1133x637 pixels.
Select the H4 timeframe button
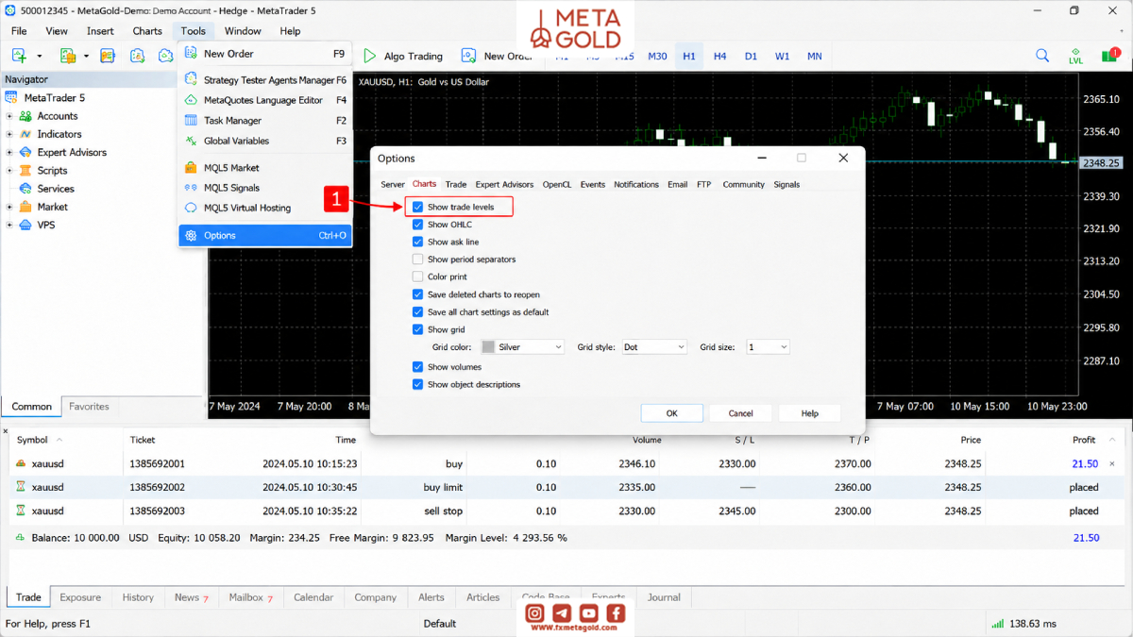click(720, 57)
